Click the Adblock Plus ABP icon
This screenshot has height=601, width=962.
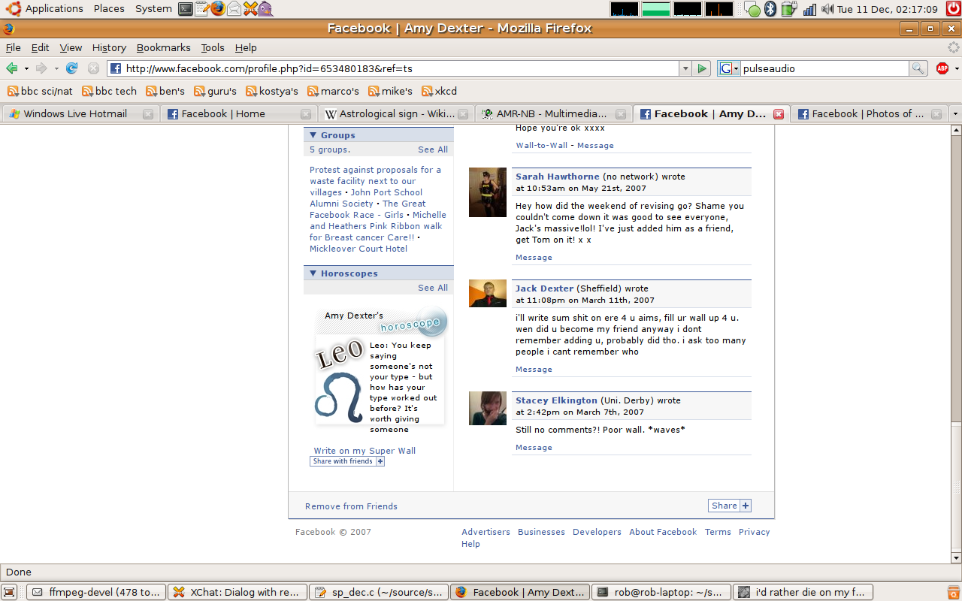coord(942,68)
